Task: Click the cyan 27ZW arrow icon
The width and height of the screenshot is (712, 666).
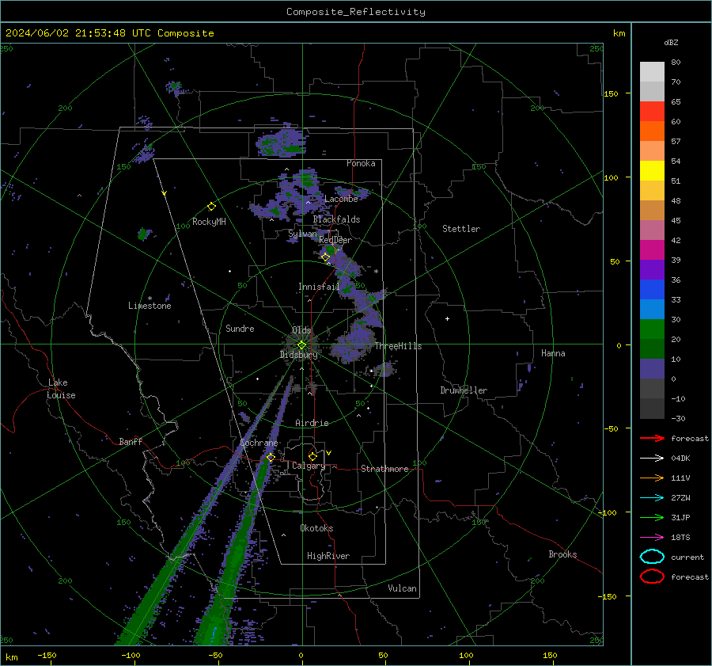Action: pos(652,498)
